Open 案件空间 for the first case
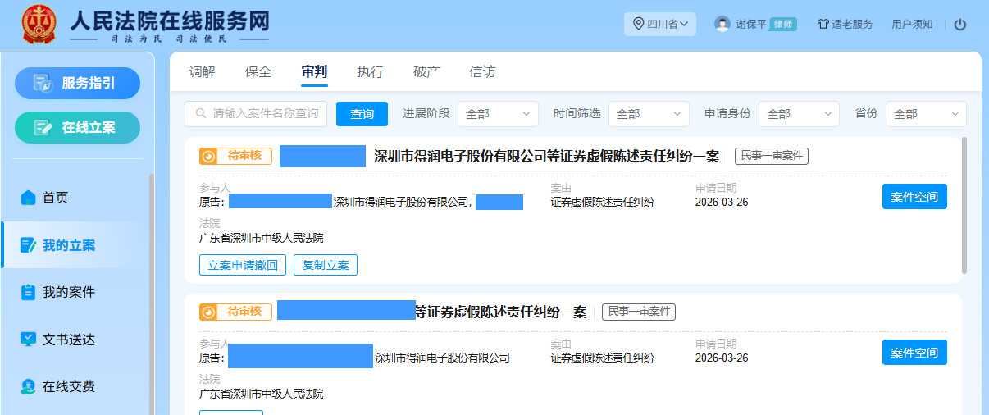989x415 pixels. [x=914, y=197]
